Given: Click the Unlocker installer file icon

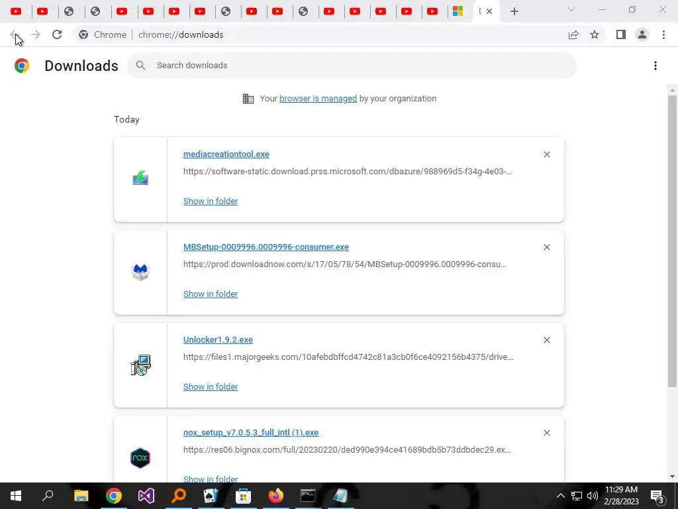Looking at the screenshot, I should pos(140,365).
